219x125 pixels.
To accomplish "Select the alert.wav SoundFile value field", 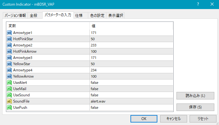I will click(131, 101).
